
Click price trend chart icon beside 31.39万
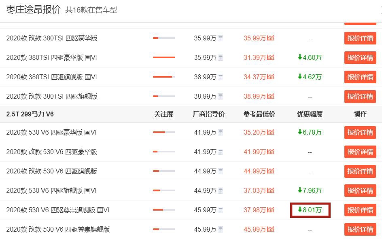click(x=270, y=57)
